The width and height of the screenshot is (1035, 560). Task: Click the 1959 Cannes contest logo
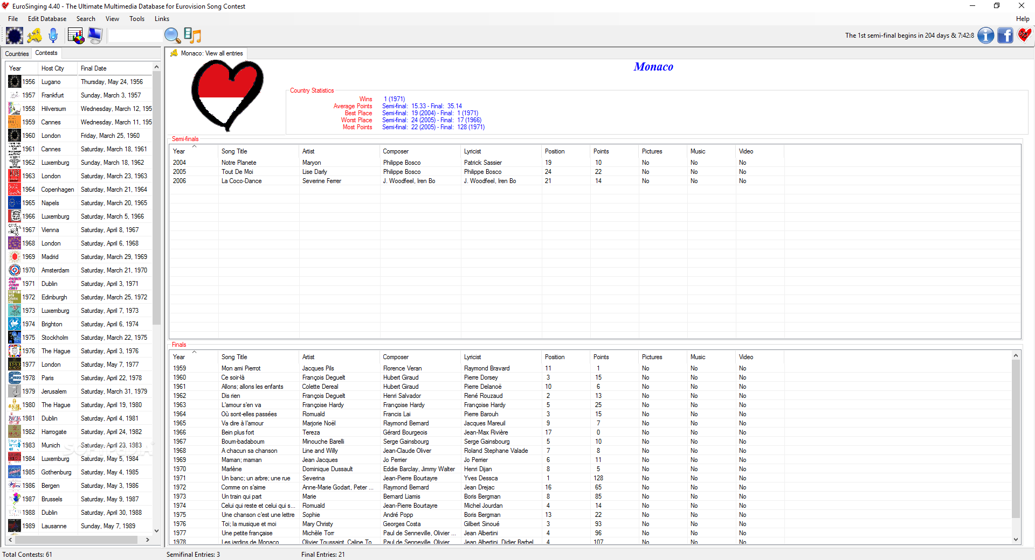click(x=15, y=122)
